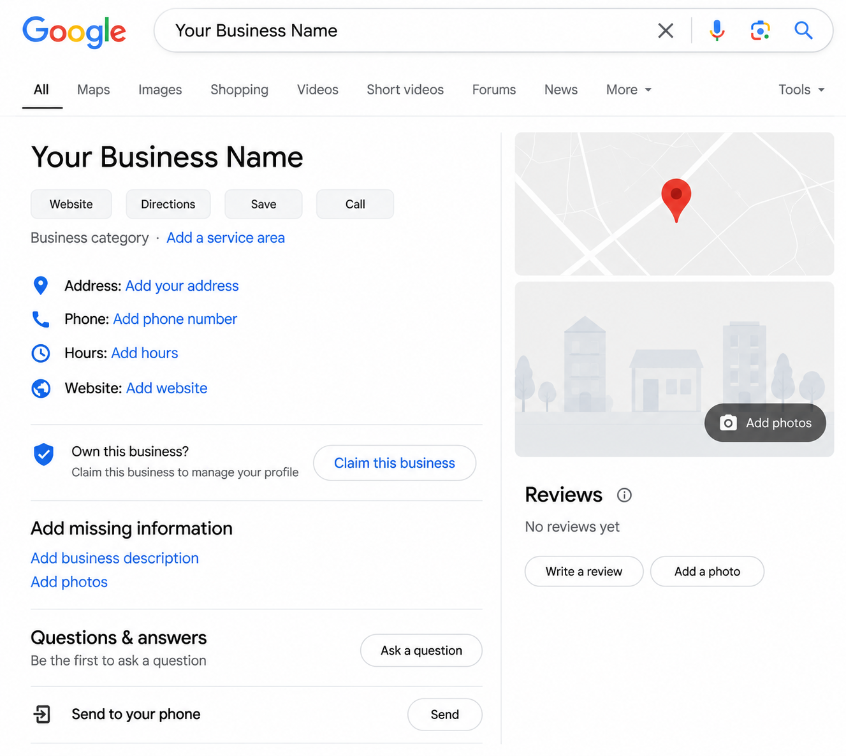Click into the search input field
The width and height of the screenshot is (846, 756).
tap(408, 31)
